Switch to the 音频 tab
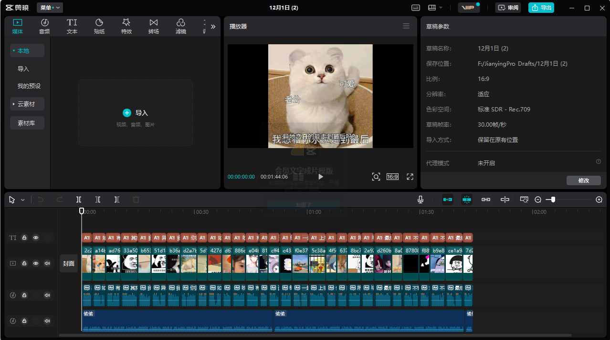610x340 pixels. [44, 26]
